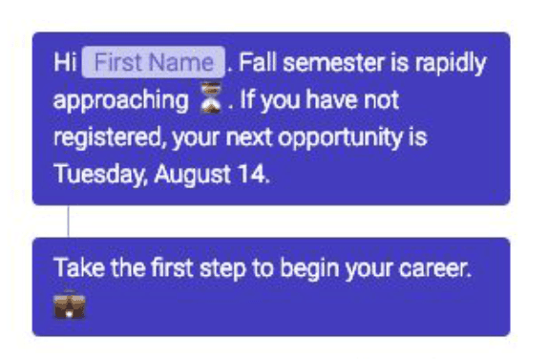
Task: Place cursor on the word 'registered'
Action: coord(107,137)
